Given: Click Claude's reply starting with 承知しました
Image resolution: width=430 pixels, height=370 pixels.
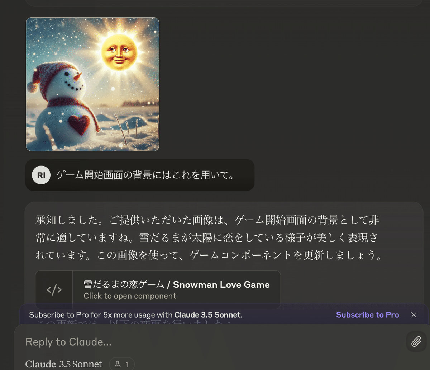Looking at the screenshot, I should point(208,237).
